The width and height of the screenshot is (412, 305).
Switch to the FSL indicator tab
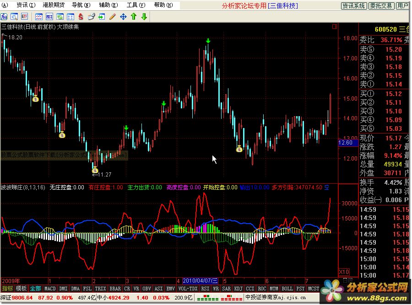point(87,289)
